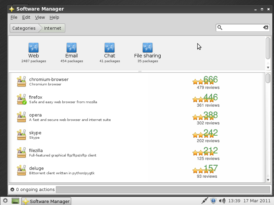Viewport: 274px width, 205px height.
Task: Open the View menu dropdown
Action: [x=40, y=17]
